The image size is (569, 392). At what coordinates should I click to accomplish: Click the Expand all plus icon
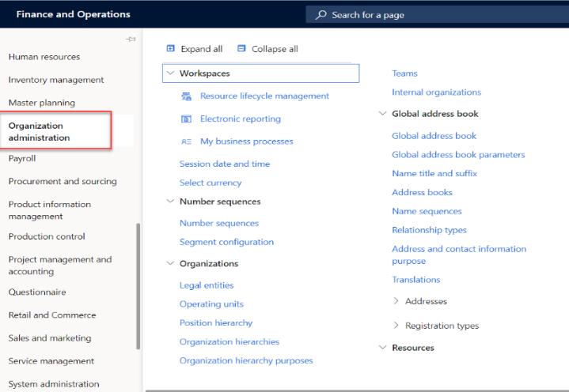(x=171, y=48)
